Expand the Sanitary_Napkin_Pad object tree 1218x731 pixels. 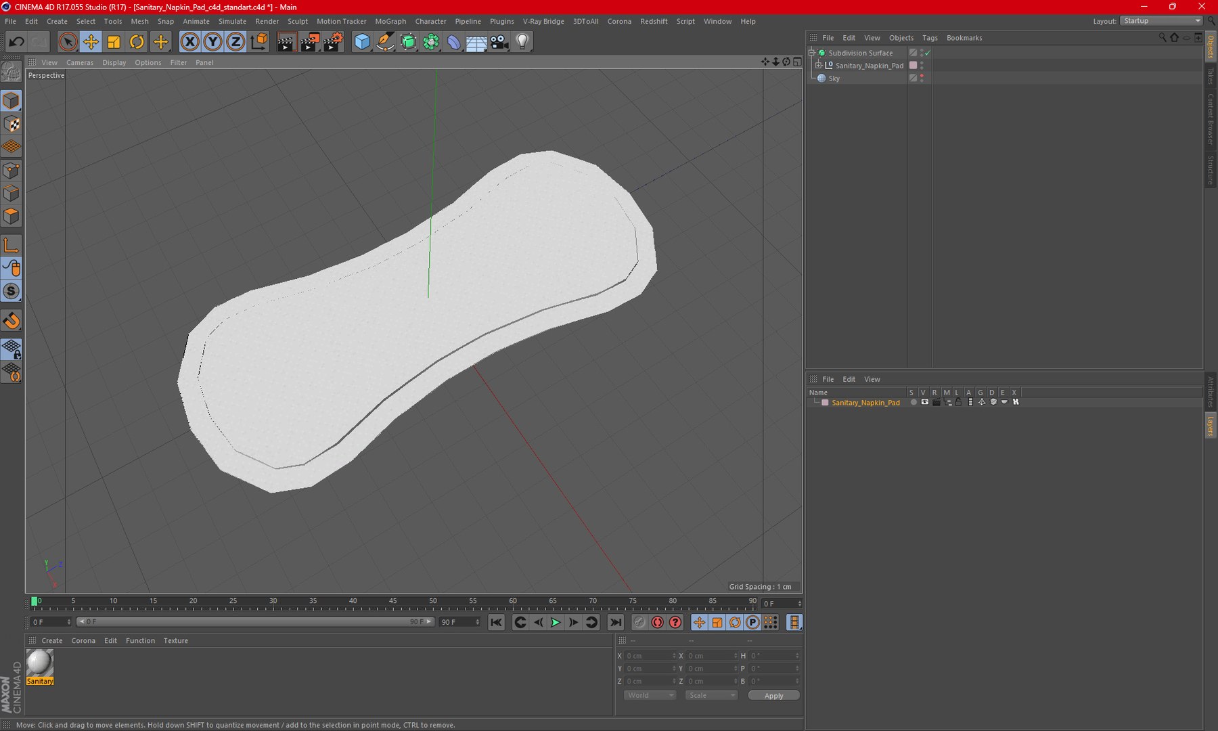(818, 66)
